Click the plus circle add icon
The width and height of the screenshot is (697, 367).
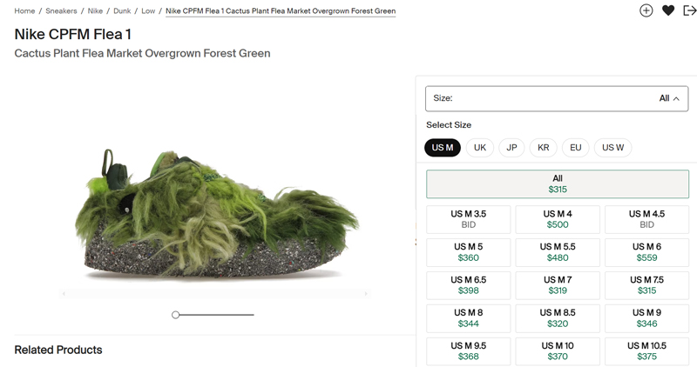point(646,10)
